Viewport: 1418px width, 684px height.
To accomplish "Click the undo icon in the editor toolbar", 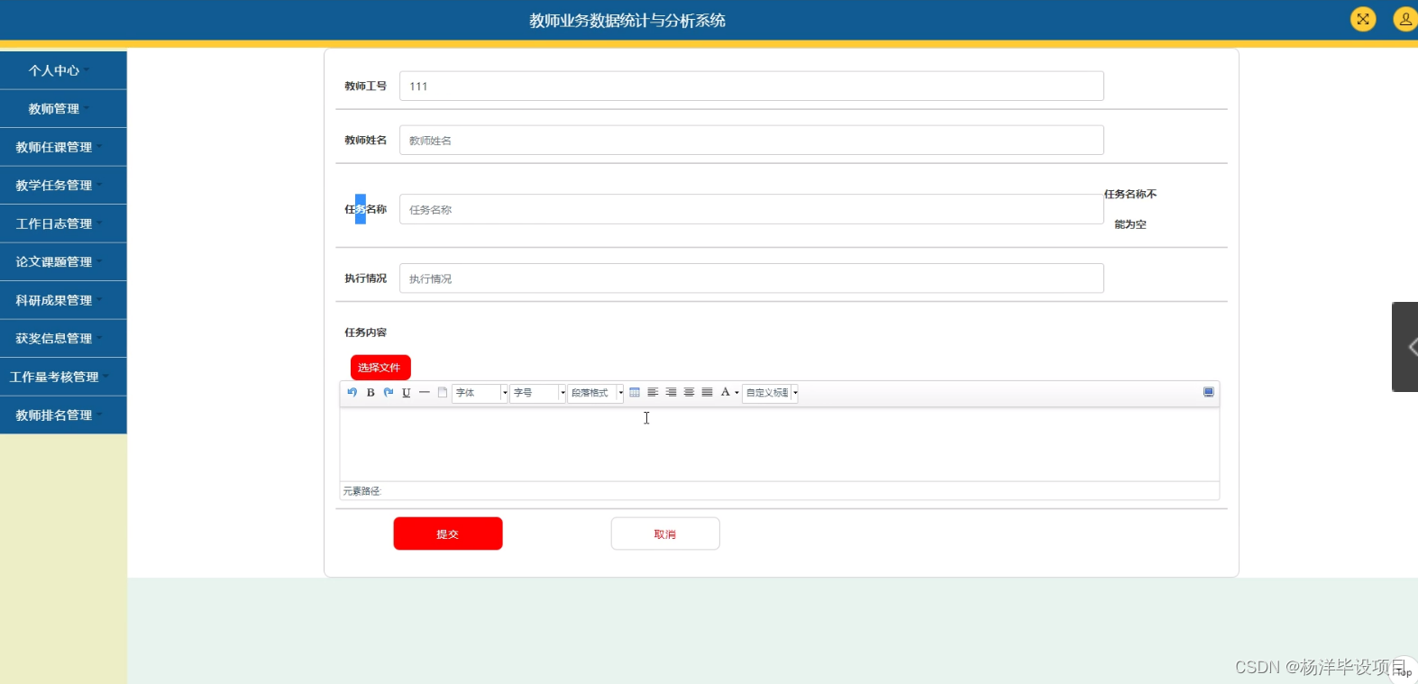I will coord(352,392).
